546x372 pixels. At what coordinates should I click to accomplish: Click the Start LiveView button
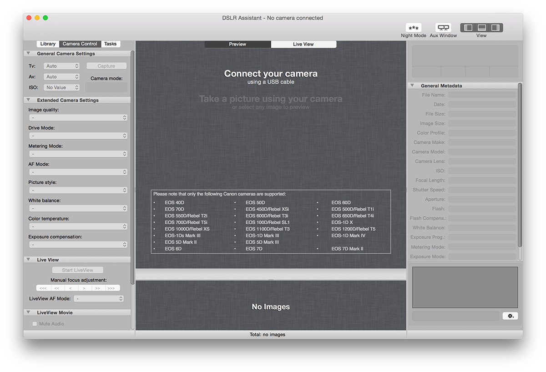click(x=78, y=270)
